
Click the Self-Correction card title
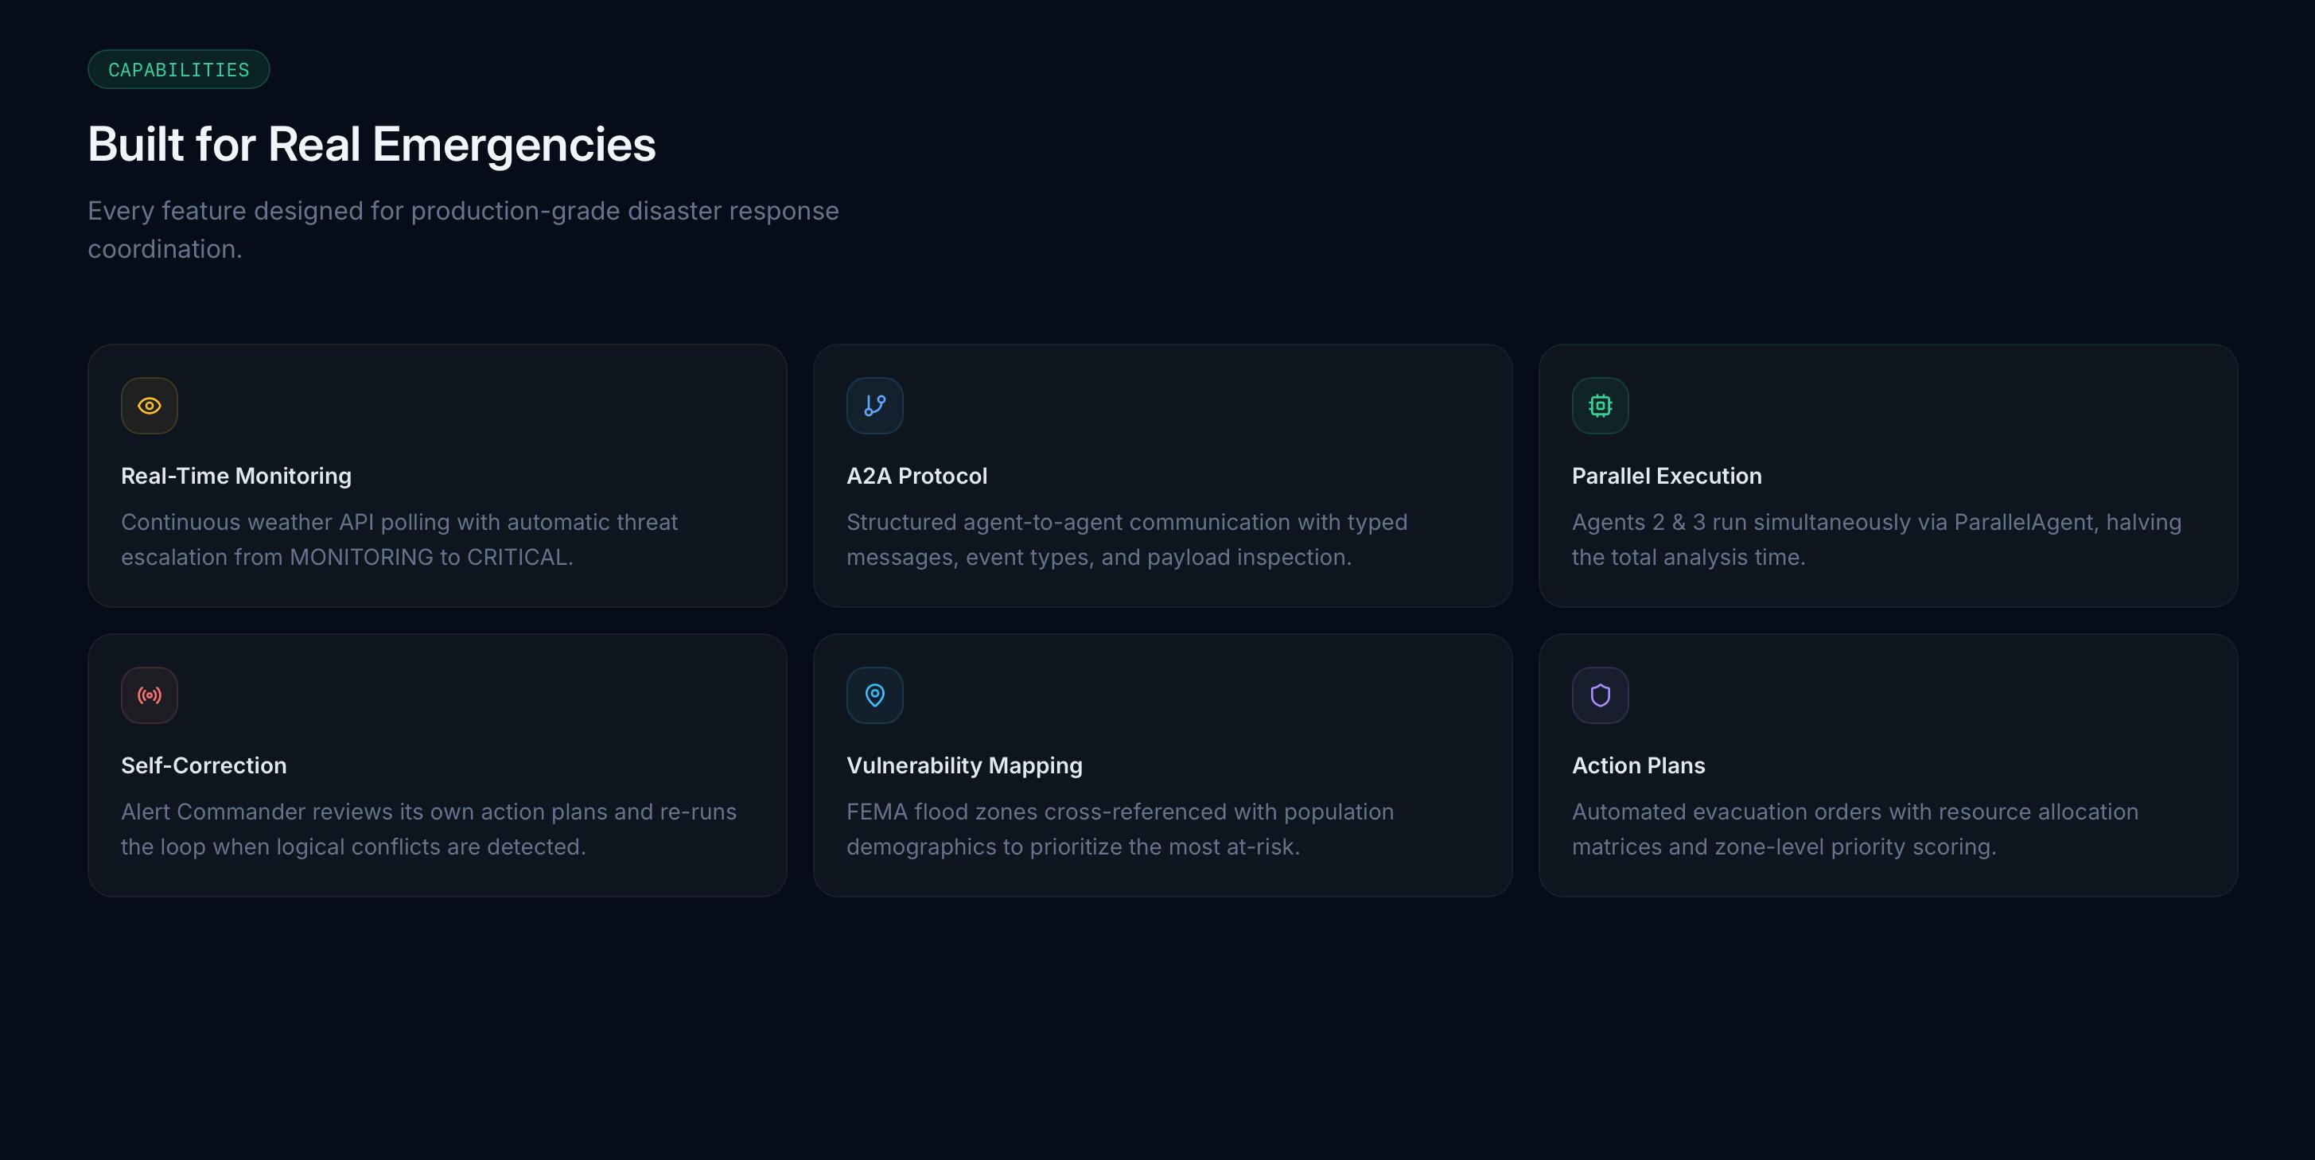click(x=204, y=765)
